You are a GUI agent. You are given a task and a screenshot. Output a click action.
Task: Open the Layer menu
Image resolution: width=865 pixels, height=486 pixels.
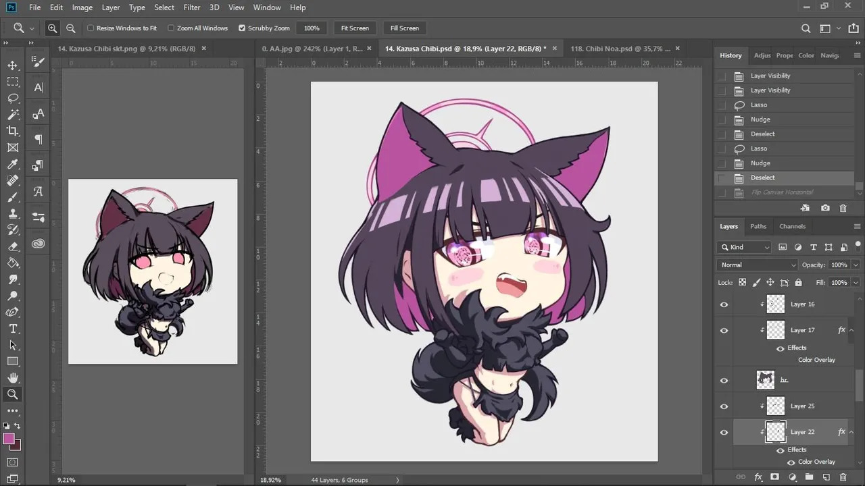[111, 7]
